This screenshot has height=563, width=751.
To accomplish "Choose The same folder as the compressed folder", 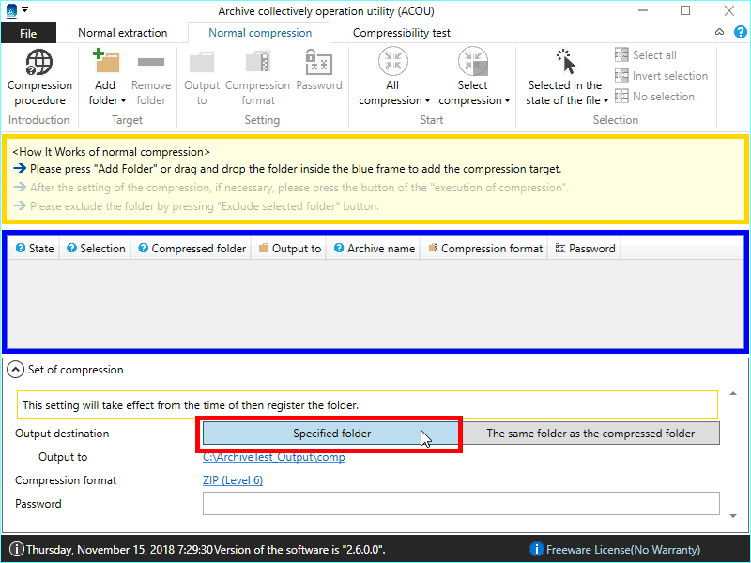I will 590,434.
